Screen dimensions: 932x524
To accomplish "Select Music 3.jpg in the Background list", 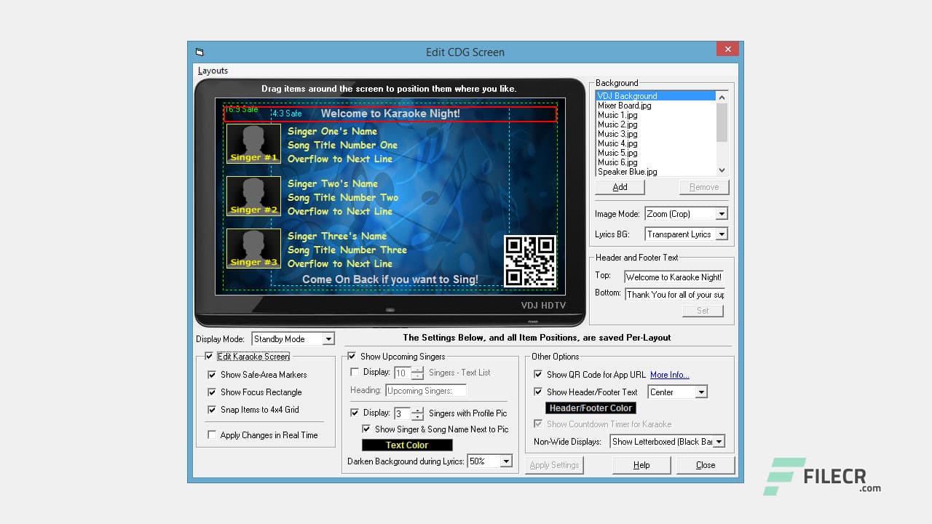I will pos(619,134).
